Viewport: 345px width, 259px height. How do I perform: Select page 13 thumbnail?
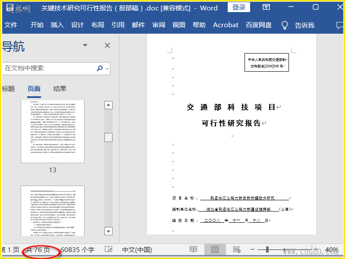pos(53,132)
